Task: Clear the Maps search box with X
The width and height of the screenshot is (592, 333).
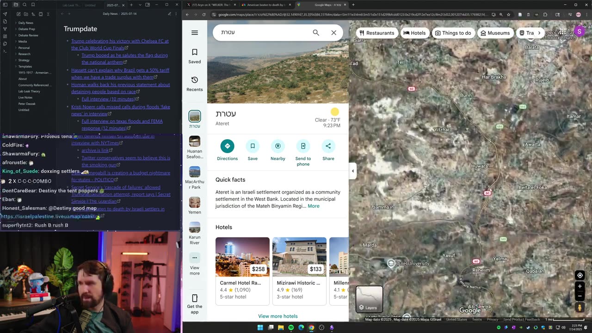Action: [333, 32]
